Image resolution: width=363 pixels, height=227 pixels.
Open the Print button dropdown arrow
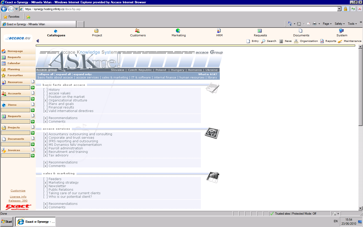pos(319,24)
